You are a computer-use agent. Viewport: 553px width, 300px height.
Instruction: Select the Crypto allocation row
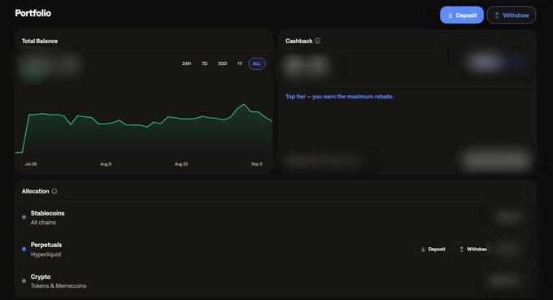click(276, 281)
